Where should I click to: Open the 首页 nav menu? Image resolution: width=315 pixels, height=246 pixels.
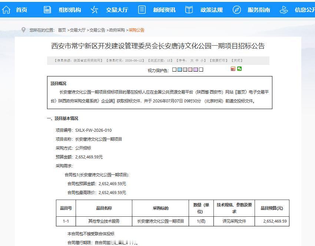[21, 10]
